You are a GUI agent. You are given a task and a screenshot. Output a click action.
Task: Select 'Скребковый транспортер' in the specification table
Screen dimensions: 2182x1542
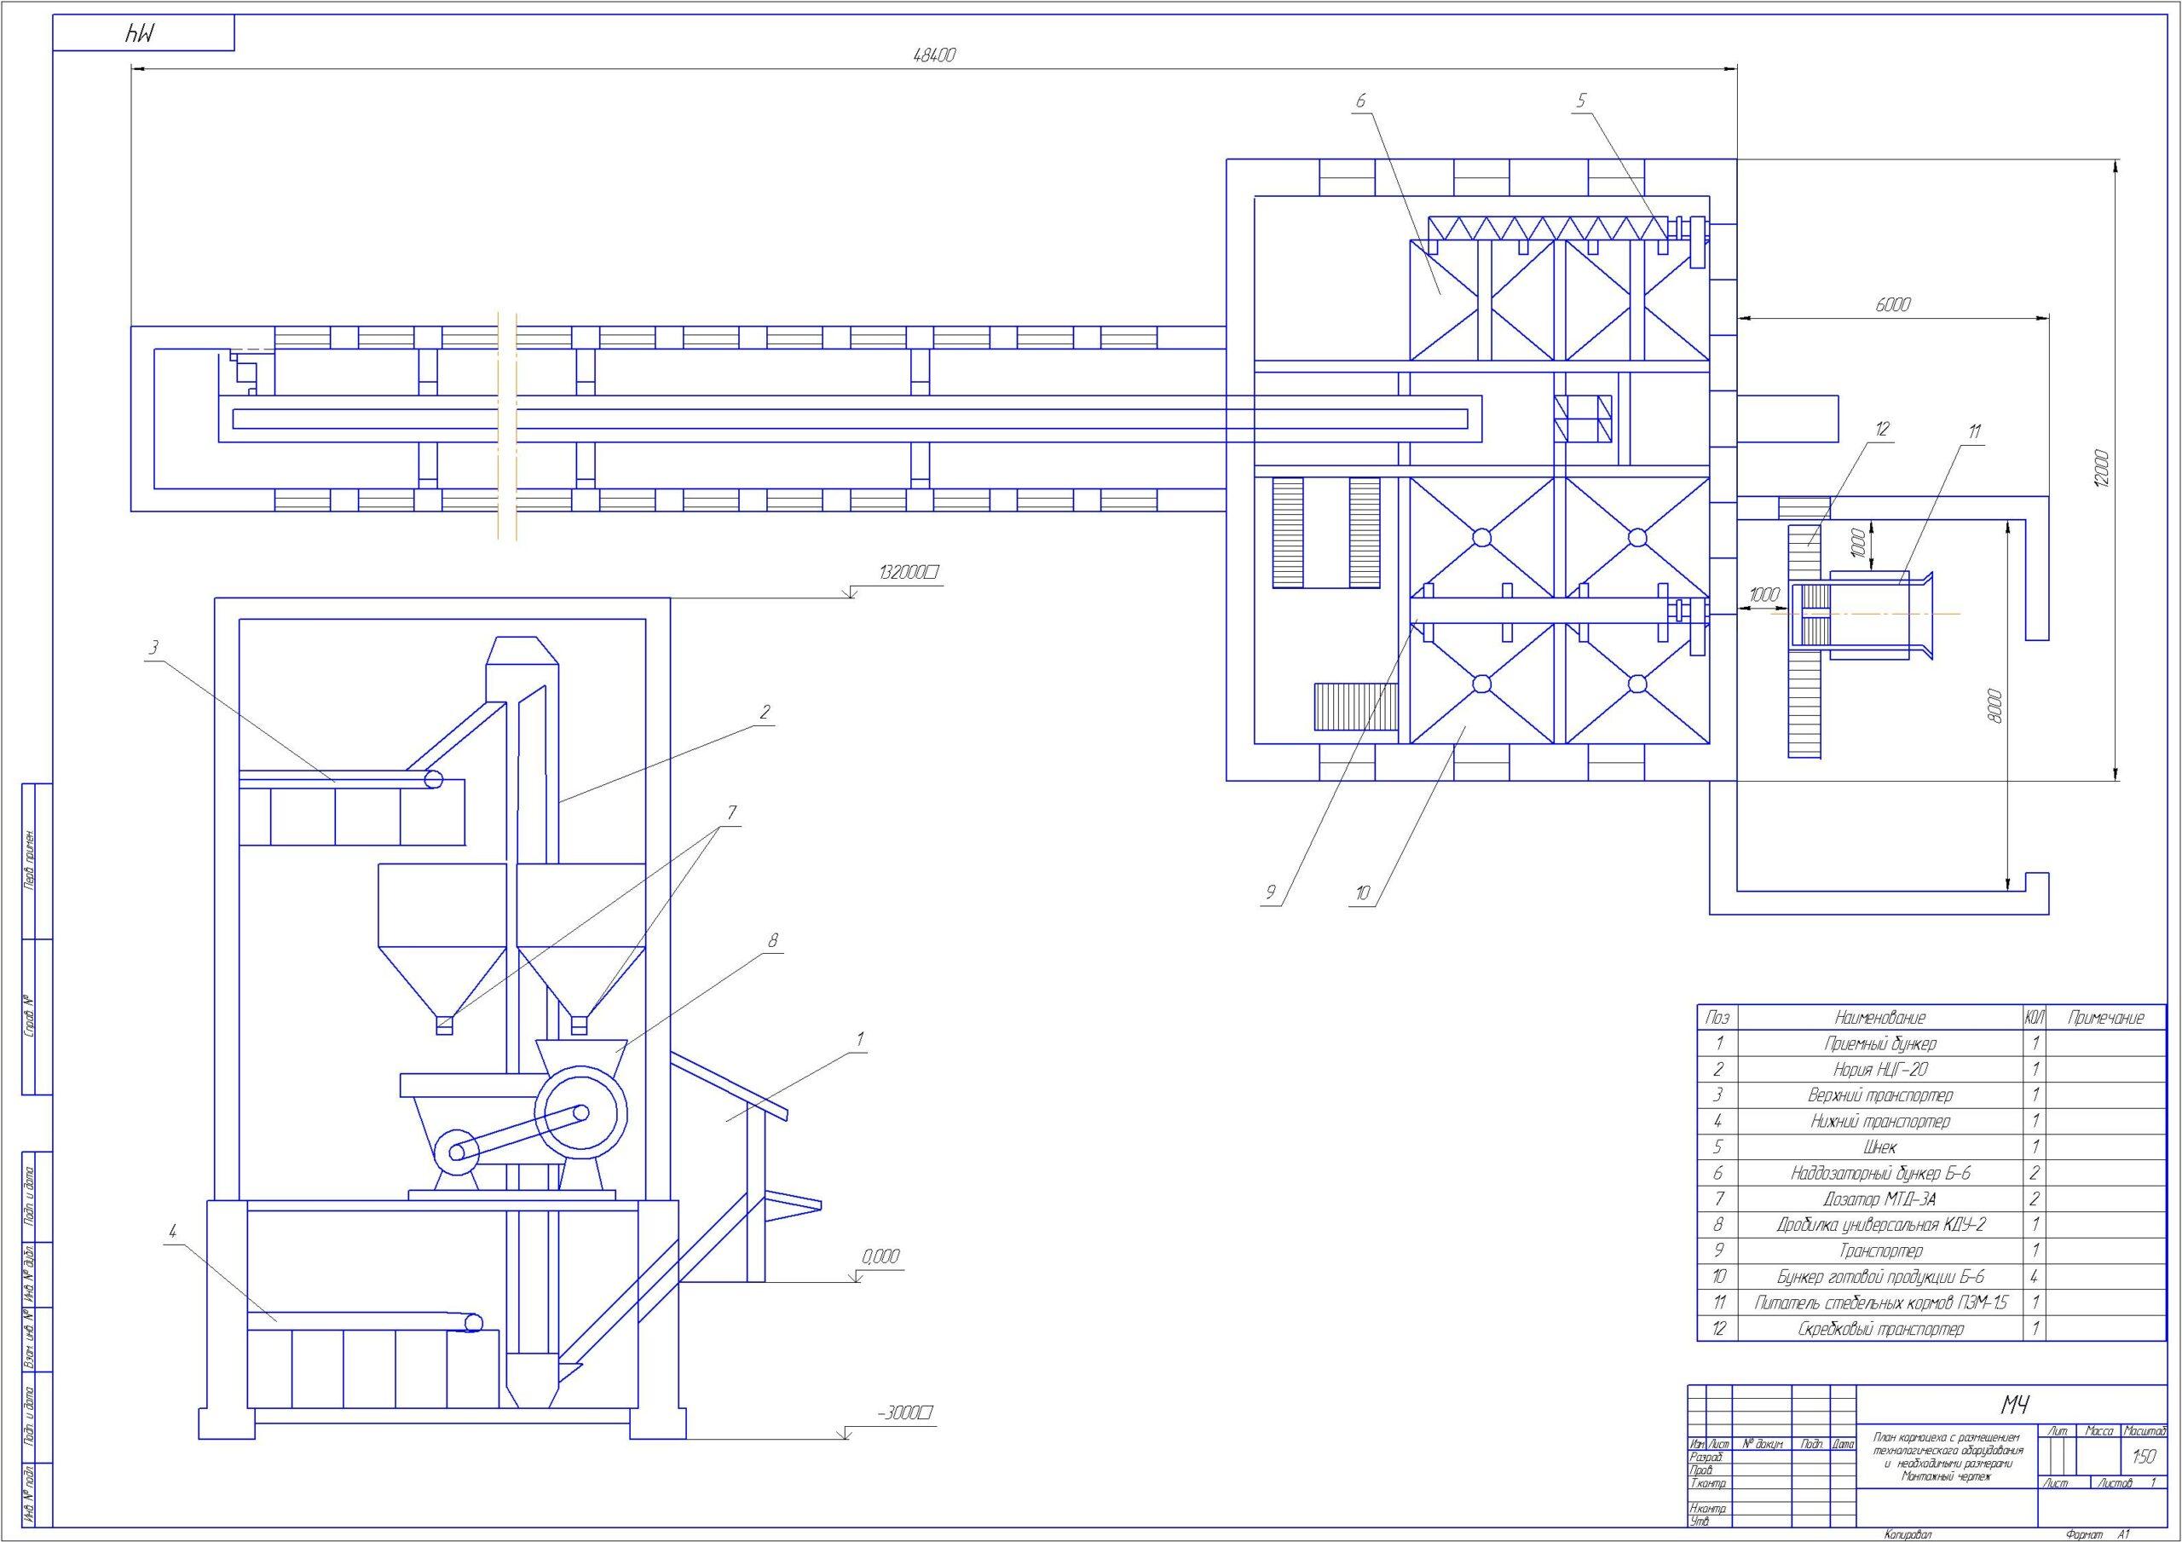tap(1879, 1329)
